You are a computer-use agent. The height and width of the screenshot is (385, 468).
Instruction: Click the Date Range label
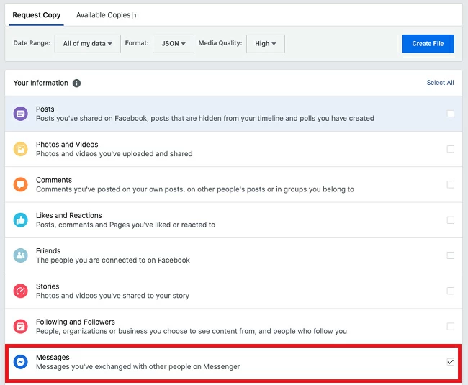[x=32, y=43]
